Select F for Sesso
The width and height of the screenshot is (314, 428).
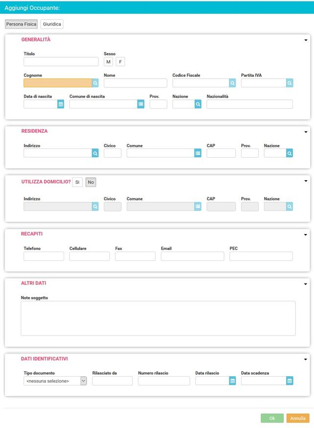(120, 62)
